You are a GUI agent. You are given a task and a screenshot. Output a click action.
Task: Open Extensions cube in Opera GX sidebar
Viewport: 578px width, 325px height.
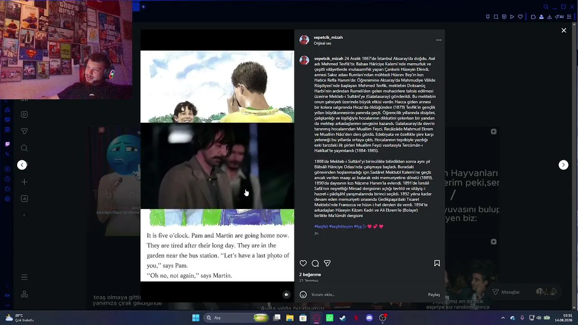click(x=7, y=189)
